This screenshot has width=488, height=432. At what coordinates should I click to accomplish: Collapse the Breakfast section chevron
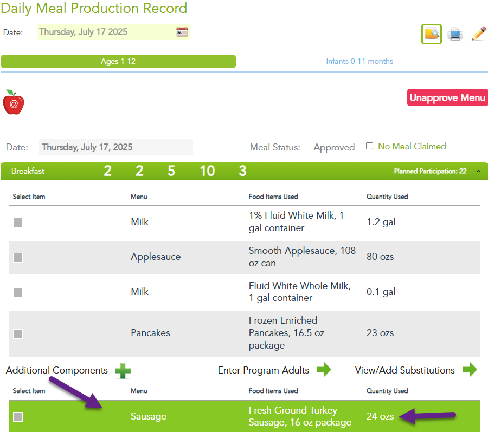click(478, 172)
